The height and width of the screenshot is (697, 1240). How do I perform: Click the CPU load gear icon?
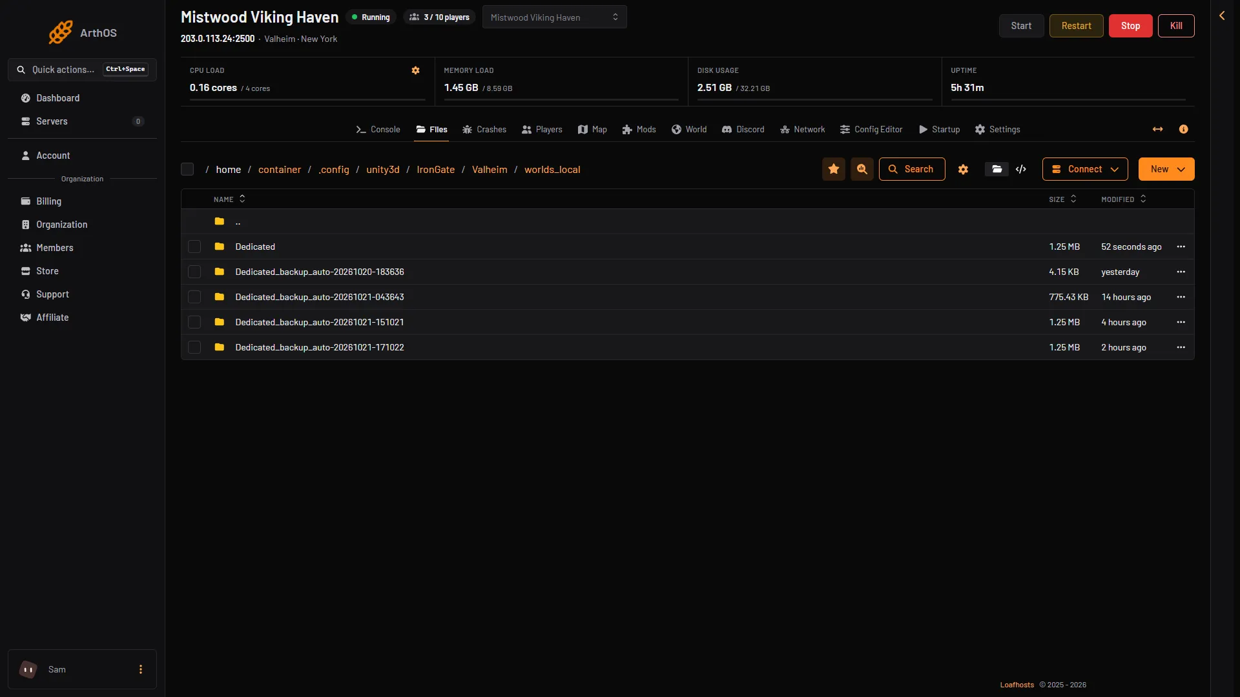tap(416, 70)
